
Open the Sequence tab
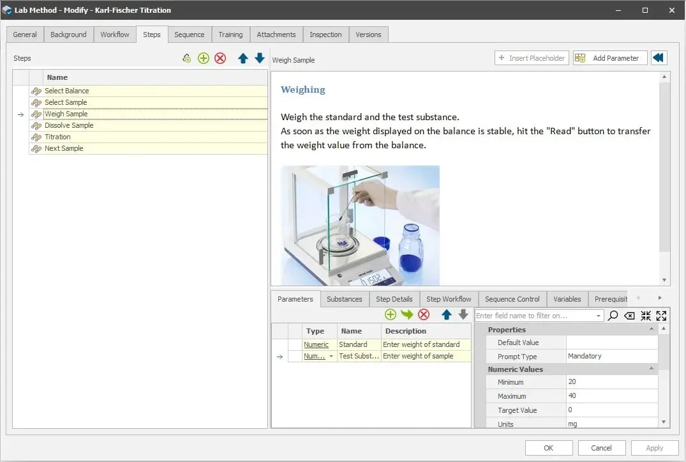click(190, 35)
